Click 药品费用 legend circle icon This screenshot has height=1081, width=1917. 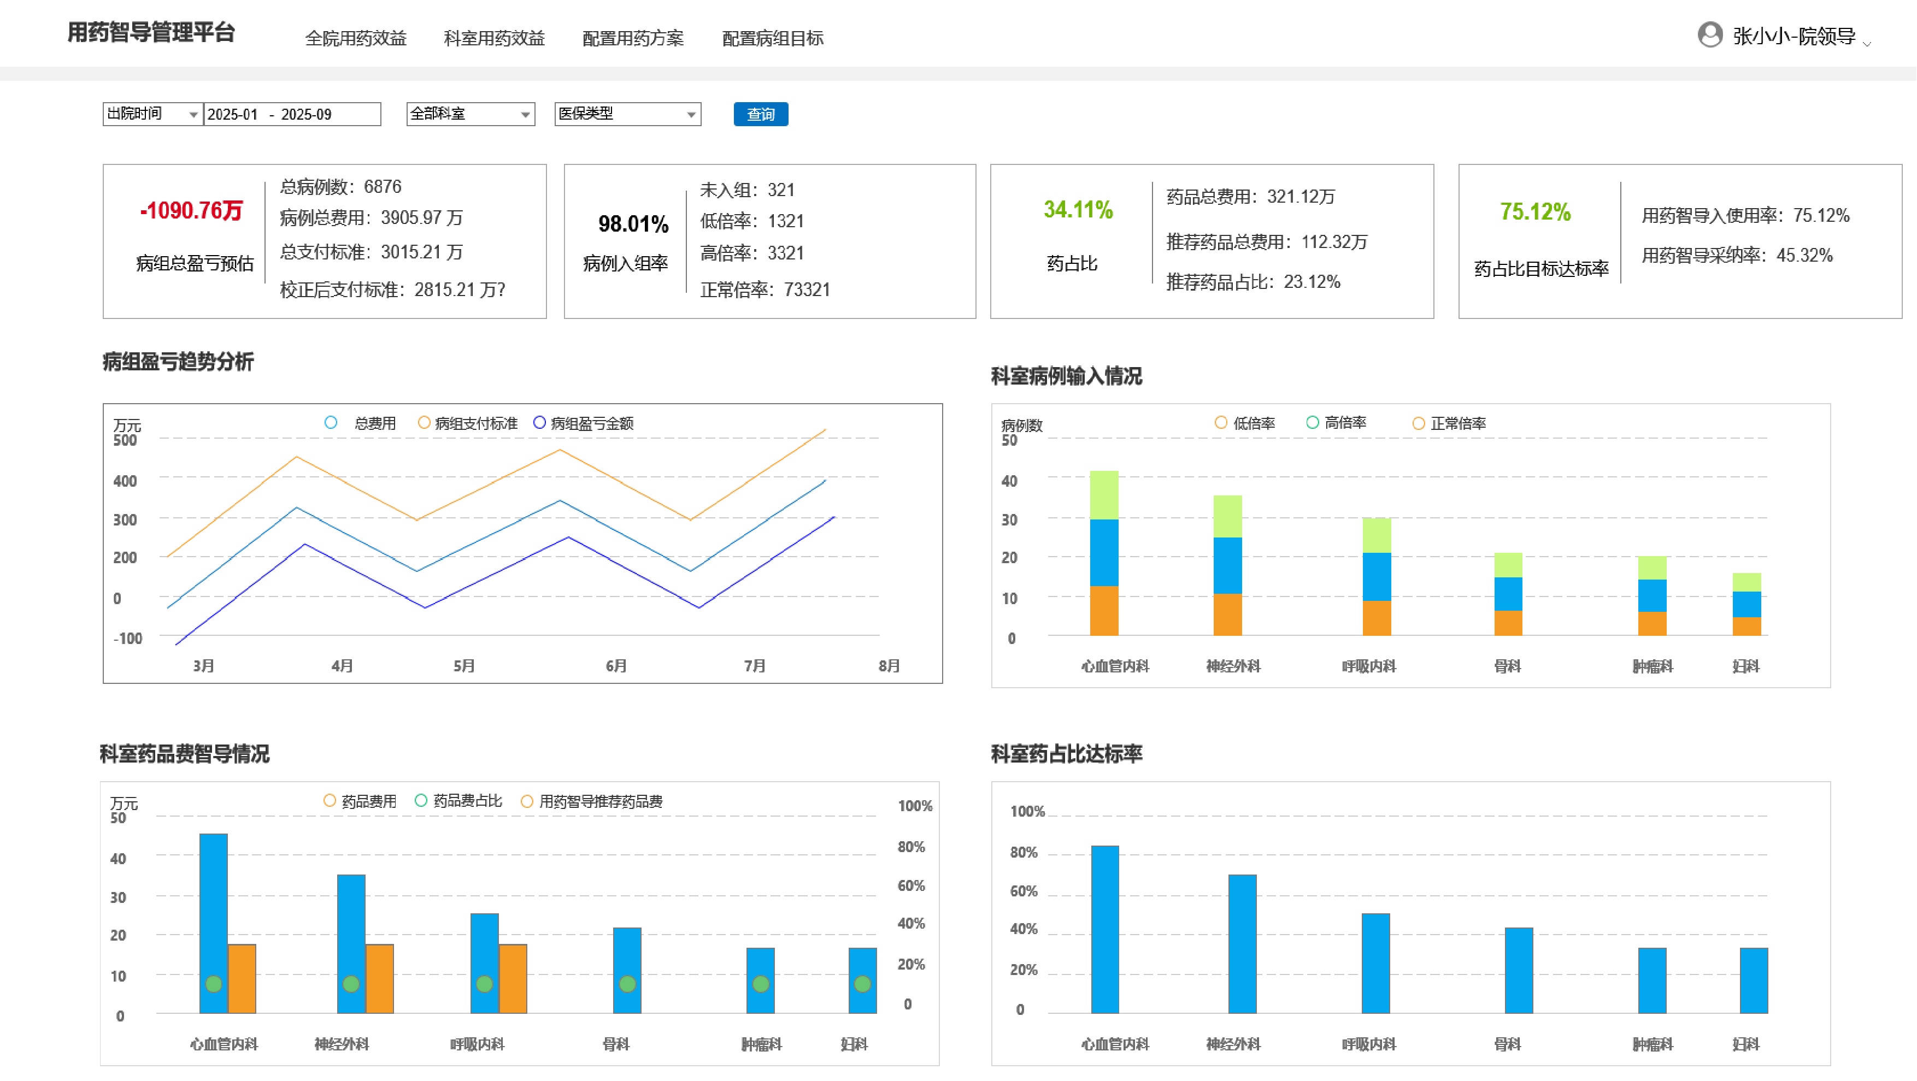330,801
